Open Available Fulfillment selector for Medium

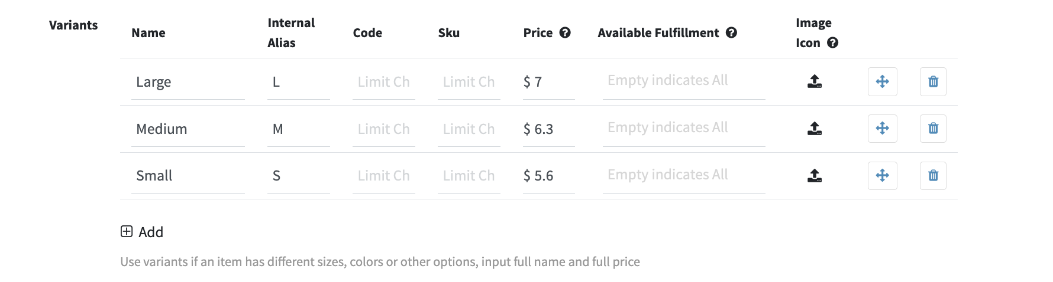683,128
